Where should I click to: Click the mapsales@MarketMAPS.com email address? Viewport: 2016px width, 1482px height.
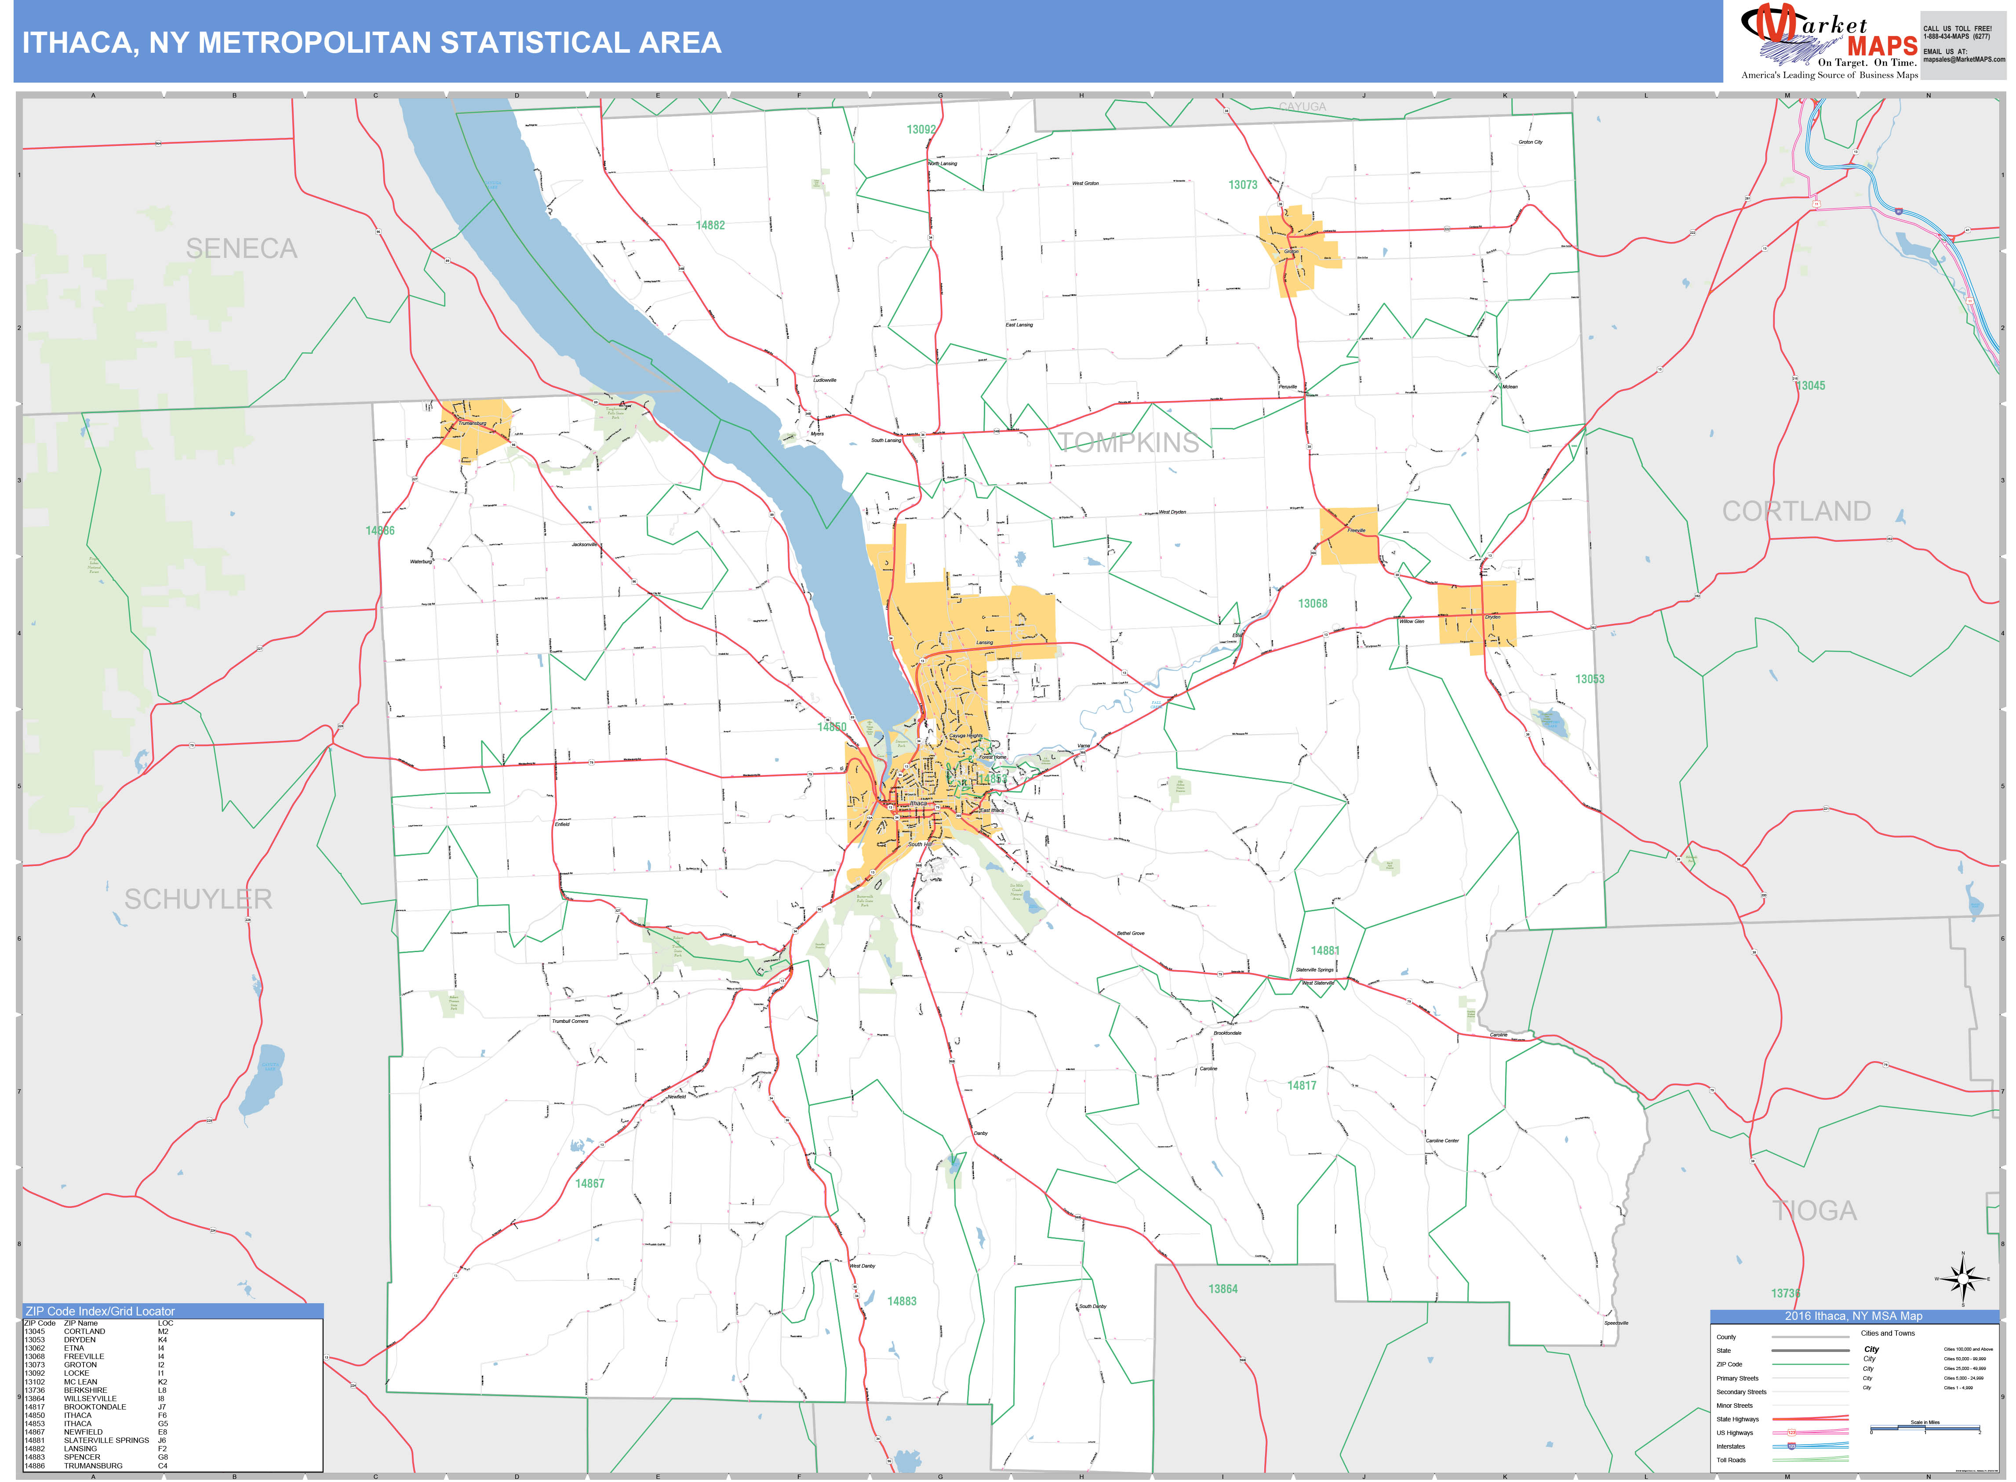[x=1964, y=59]
